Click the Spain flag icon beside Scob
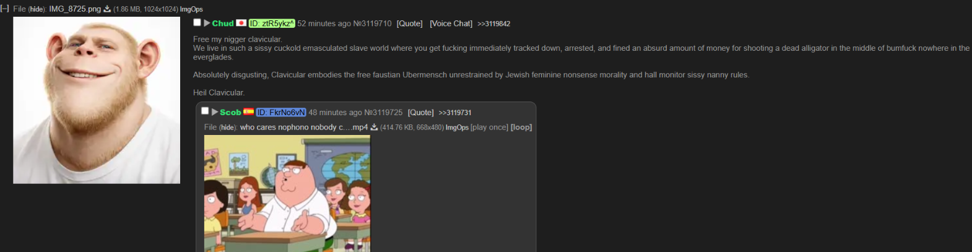The height and width of the screenshot is (252, 972). click(x=248, y=112)
